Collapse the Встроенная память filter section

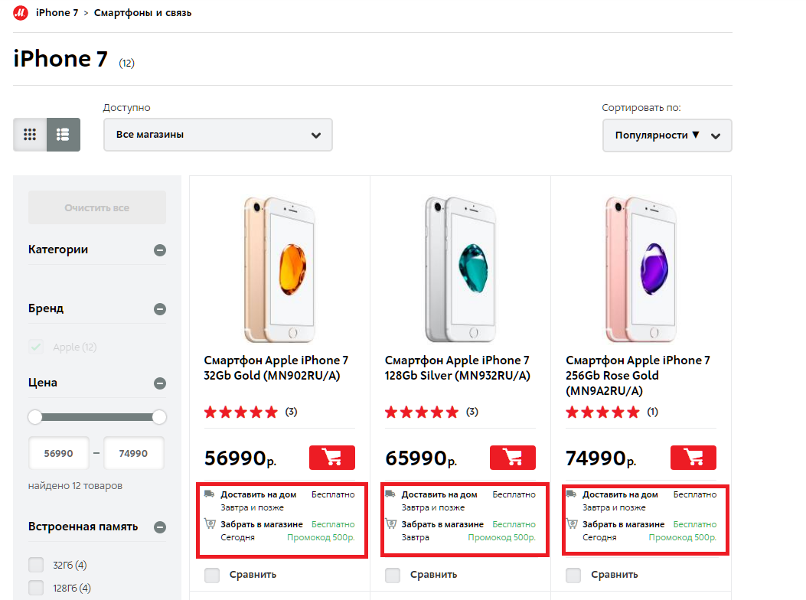point(160,527)
